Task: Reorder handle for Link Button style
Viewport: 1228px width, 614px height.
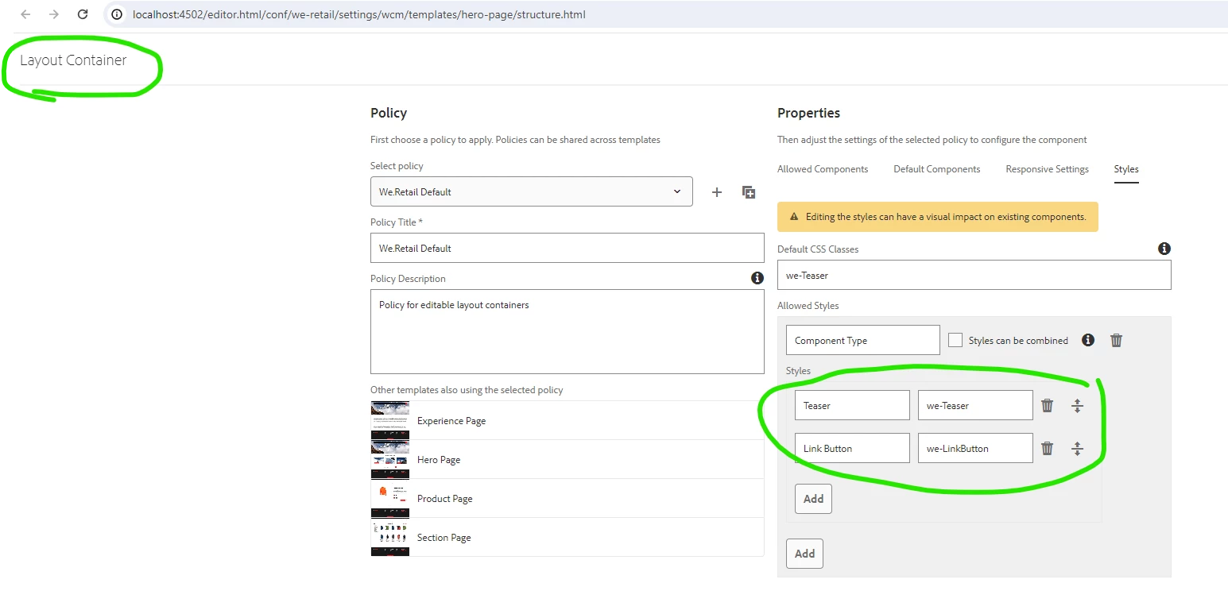Action: click(1077, 448)
